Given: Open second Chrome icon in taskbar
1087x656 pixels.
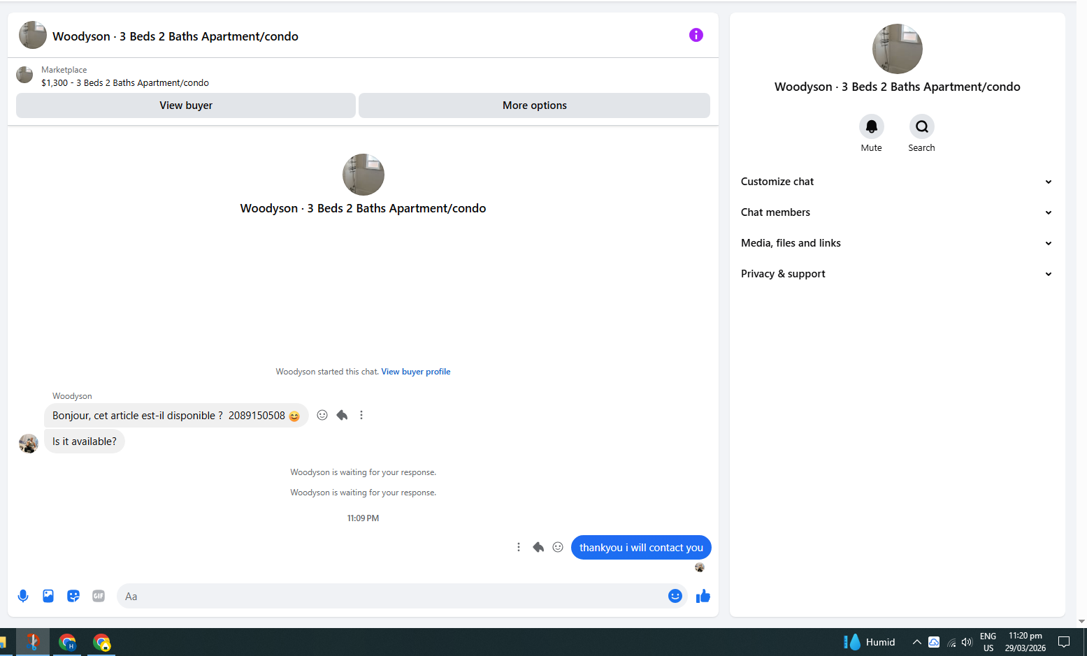Looking at the screenshot, I should coord(102,642).
